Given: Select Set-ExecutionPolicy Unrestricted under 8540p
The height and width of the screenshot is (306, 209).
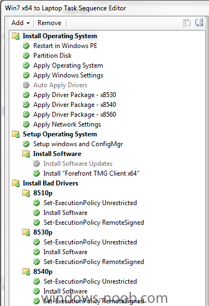Looking at the screenshot, I should [x=90, y=281].
